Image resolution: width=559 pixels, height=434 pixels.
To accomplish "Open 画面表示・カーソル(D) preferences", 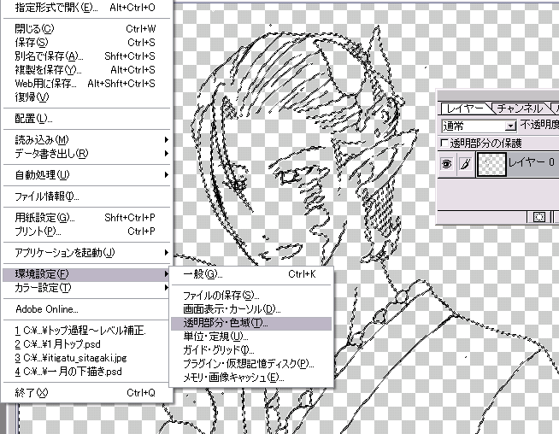I will click(251, 309).
